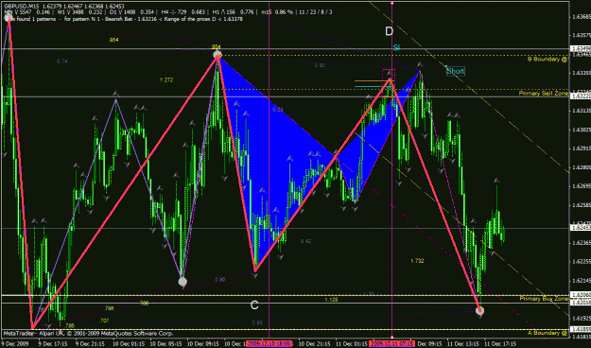Viewport: 591px width, 348px height.
Task: Select the .707 ratio label
Action: point(104,321)
